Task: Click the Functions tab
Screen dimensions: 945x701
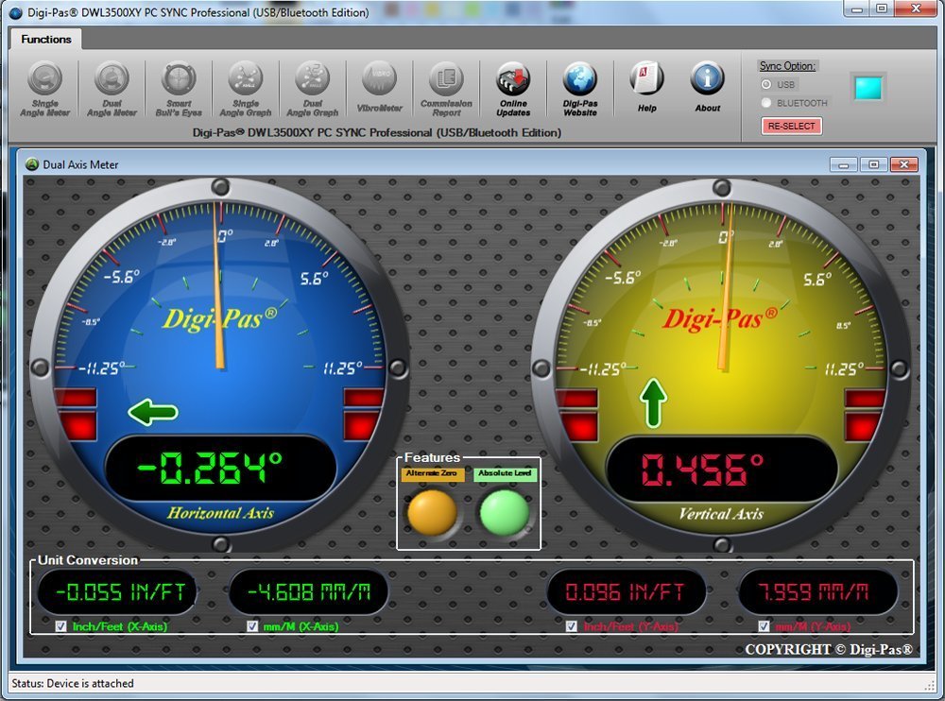Action: pos(46,40)
